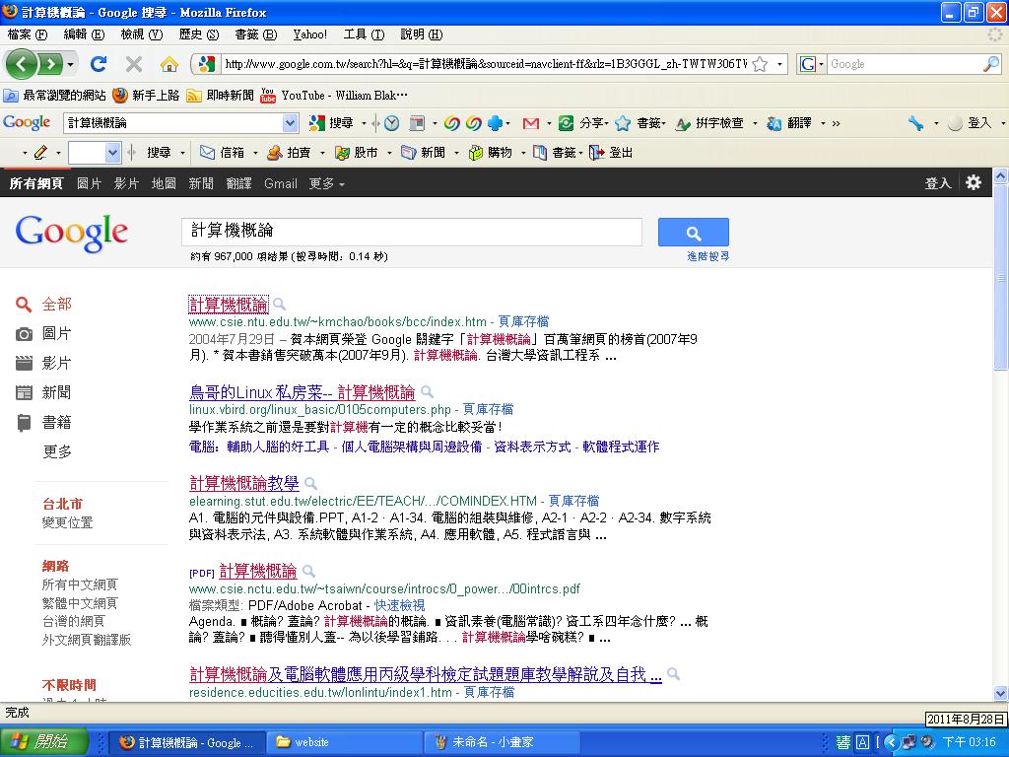The width and height of the screenshot is (1009, 757).
Task: Open the gear options icon in black bar
Action: point(974,182)
